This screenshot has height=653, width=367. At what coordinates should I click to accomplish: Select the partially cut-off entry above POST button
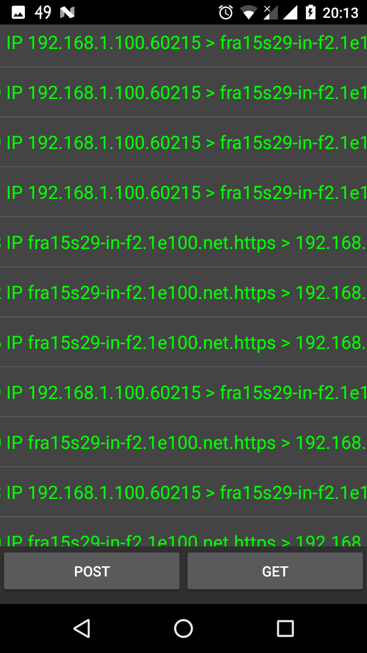tap(183, 532)
